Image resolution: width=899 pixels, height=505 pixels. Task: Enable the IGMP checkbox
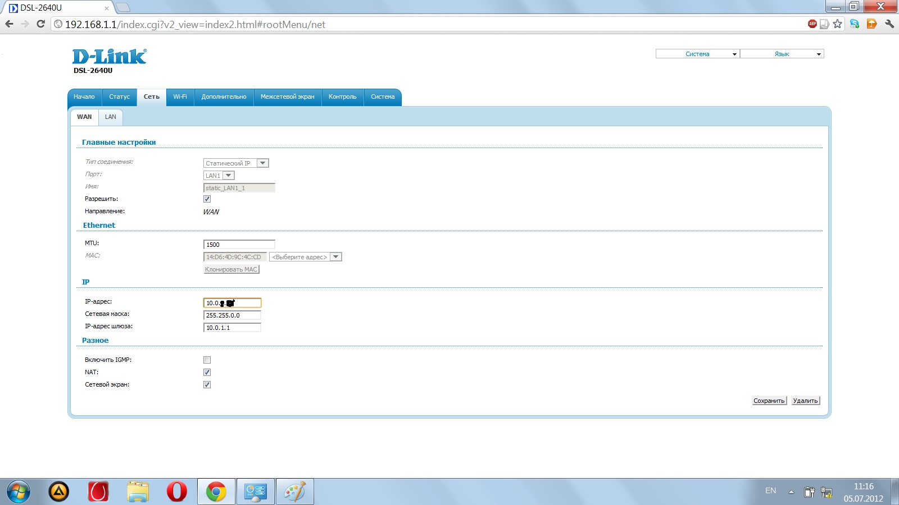pyautogui.click(x=207, y=360)
